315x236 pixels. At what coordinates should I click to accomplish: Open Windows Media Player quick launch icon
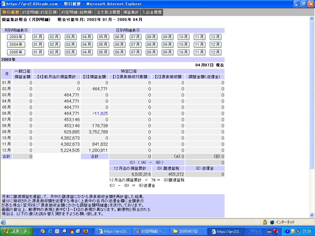tap(43, 231)
